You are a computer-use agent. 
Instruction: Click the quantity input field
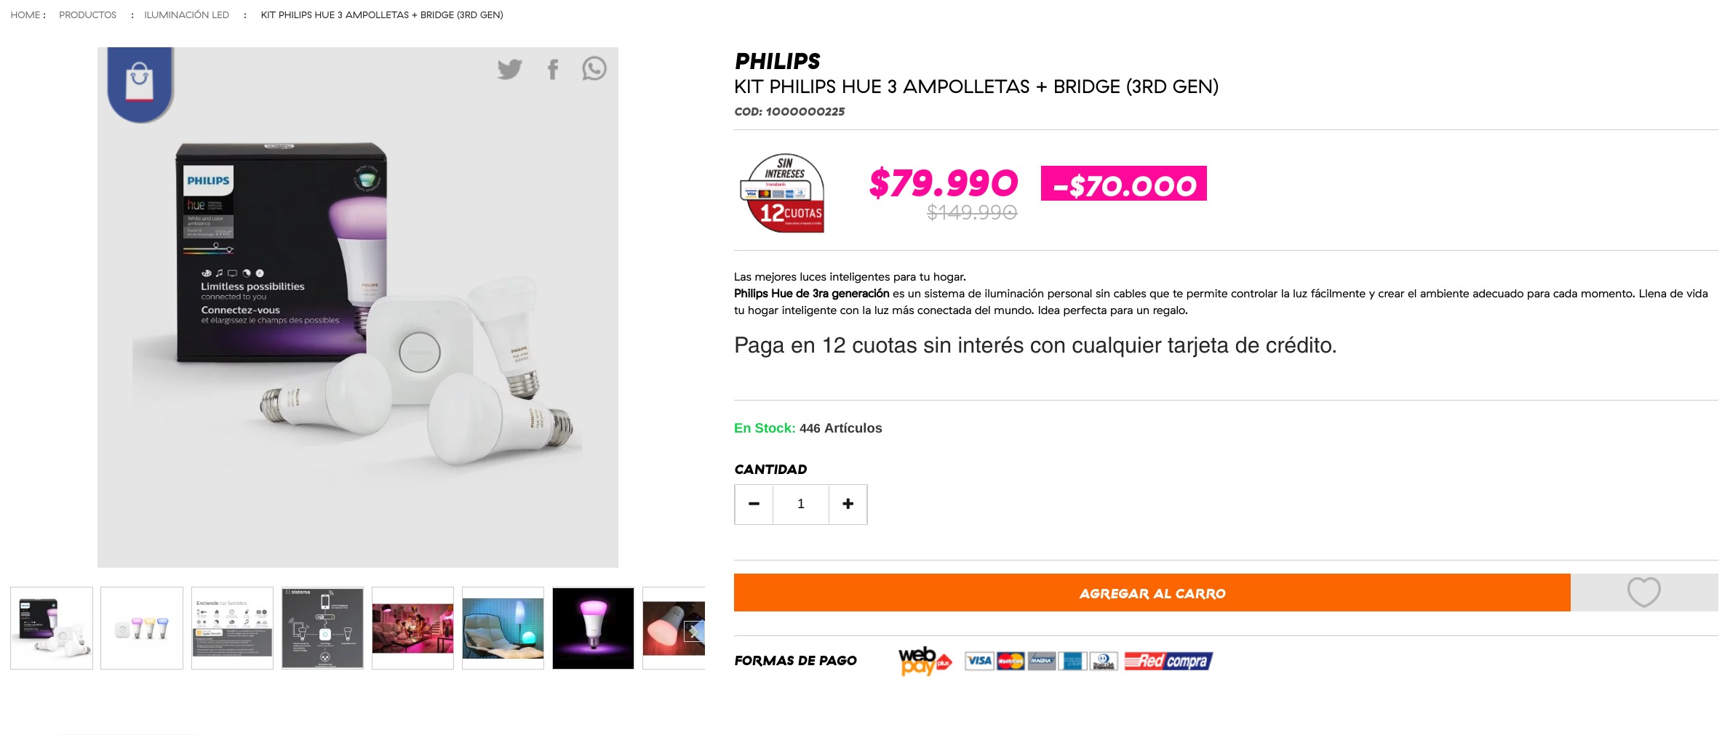click(801, 504)
